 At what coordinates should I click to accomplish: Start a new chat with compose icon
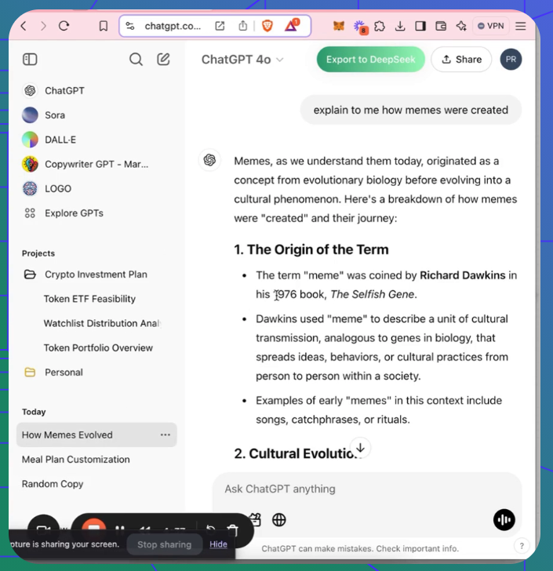[163, 59]
